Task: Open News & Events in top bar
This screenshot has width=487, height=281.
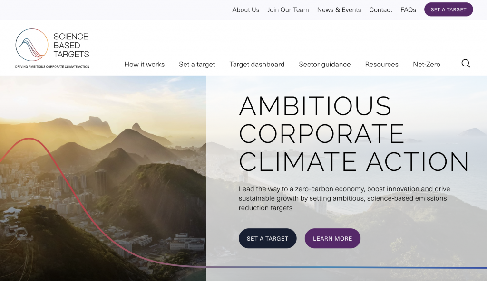Action: [x=339, y=9]
